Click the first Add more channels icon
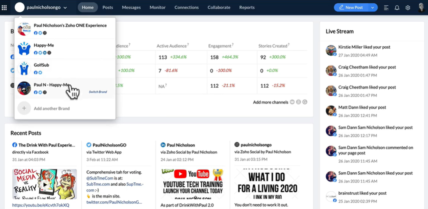Screen dimensions: 428x209 (292, 102)
